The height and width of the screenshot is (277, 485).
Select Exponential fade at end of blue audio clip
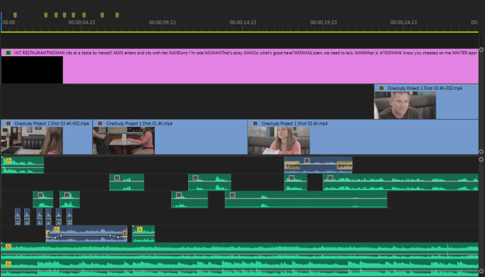(344, 166)
